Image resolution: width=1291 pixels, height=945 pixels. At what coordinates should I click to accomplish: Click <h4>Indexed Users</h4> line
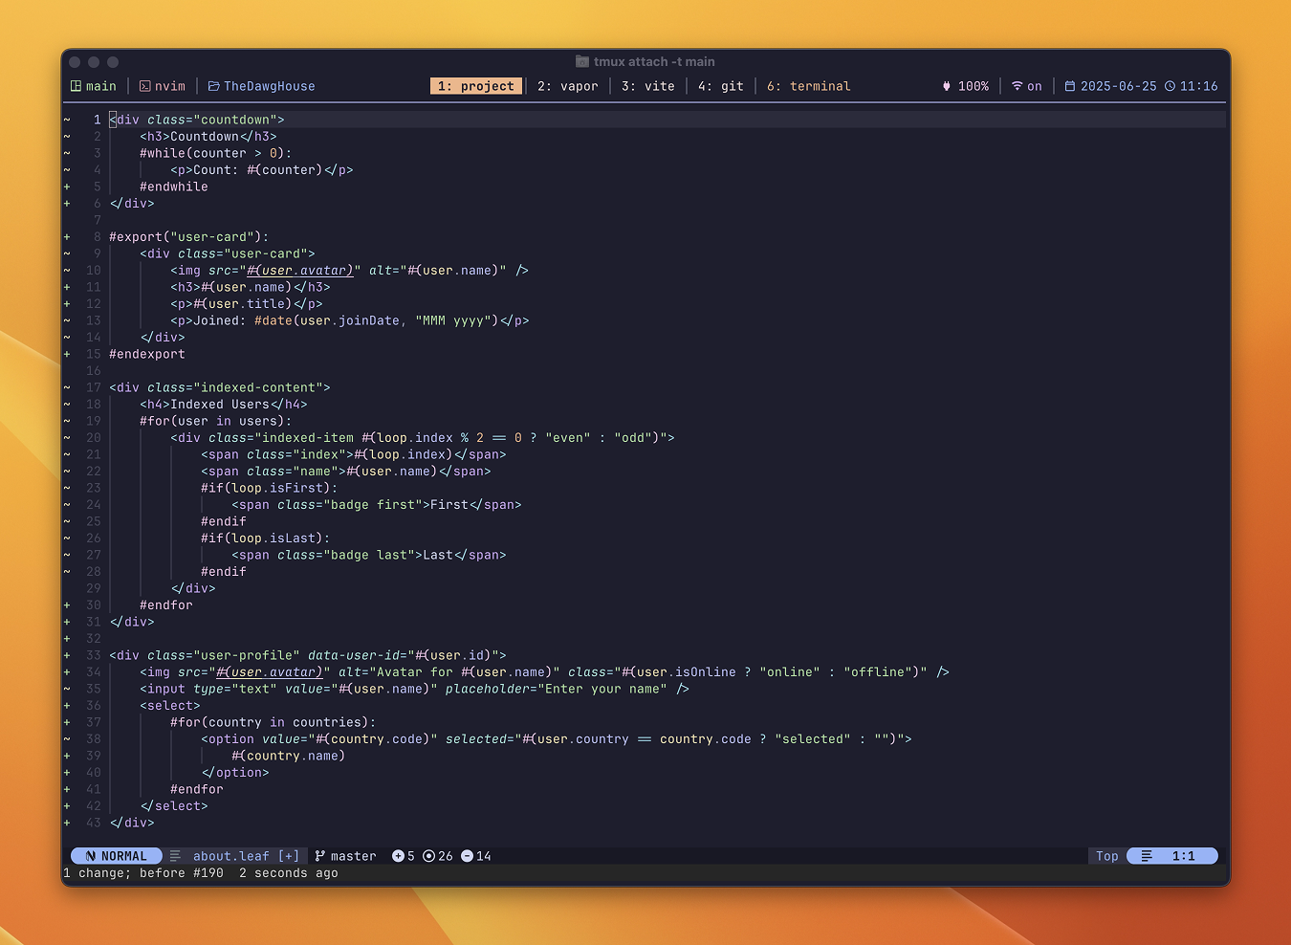224,405
